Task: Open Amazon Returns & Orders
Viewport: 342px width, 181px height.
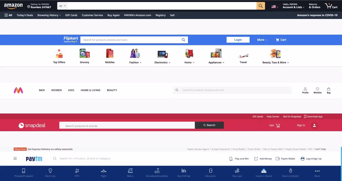Action: pos(314,6)
